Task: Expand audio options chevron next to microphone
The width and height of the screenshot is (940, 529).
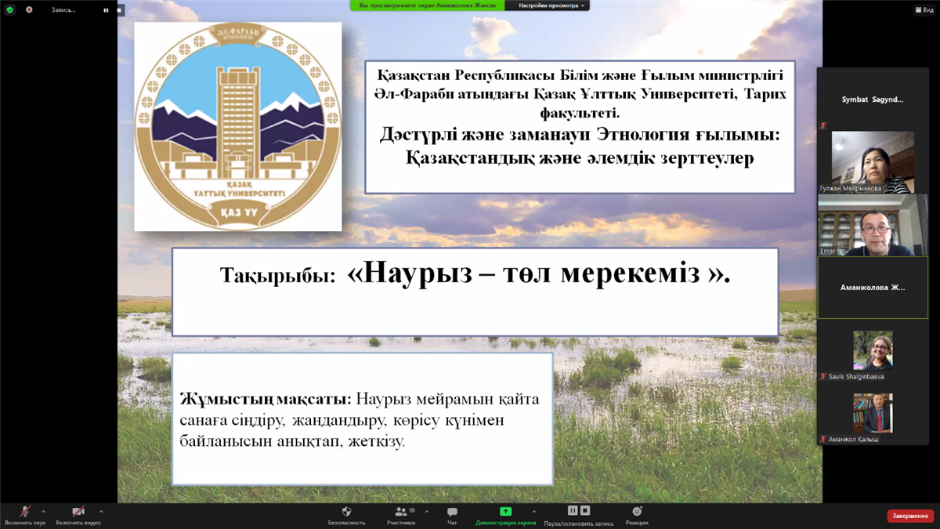Action: pyautogui.click(x=44, y=511)
